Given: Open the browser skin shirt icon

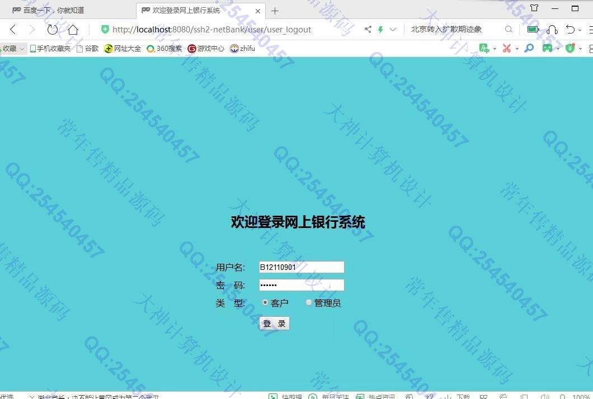Looking at the screenshot, I should (x=534, y=8).
